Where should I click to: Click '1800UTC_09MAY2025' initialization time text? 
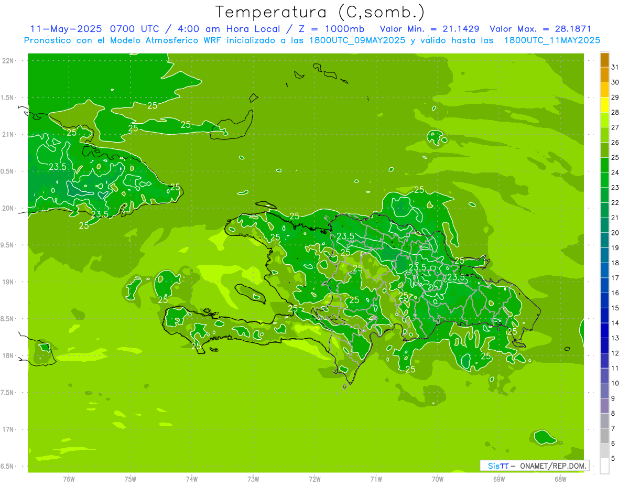(x=356, y=40)
